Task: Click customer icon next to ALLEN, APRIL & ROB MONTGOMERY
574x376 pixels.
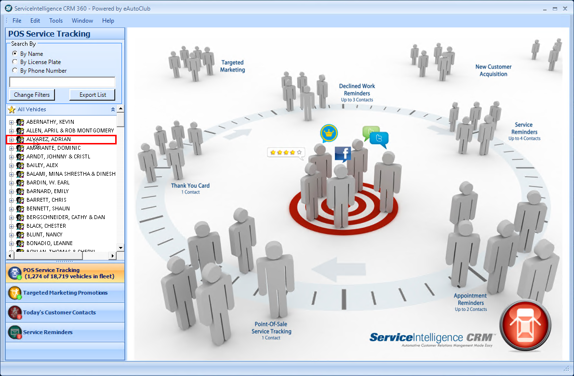Action: [x=20, y=130]
